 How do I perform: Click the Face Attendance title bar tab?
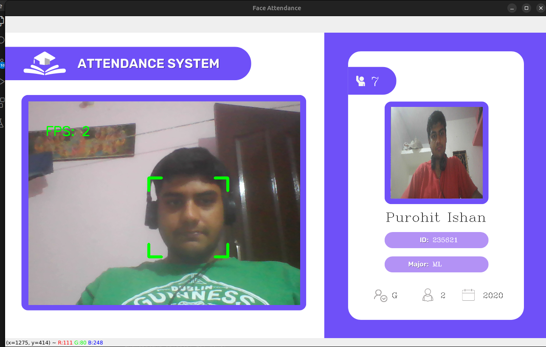(x=277, y=8)
